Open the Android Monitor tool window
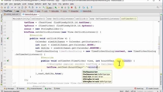 (35, 89)
